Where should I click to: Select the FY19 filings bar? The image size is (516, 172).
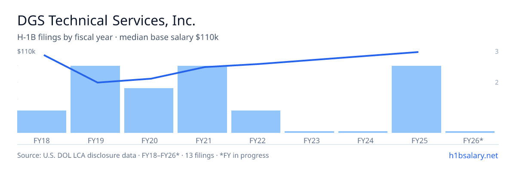[95, 99]
